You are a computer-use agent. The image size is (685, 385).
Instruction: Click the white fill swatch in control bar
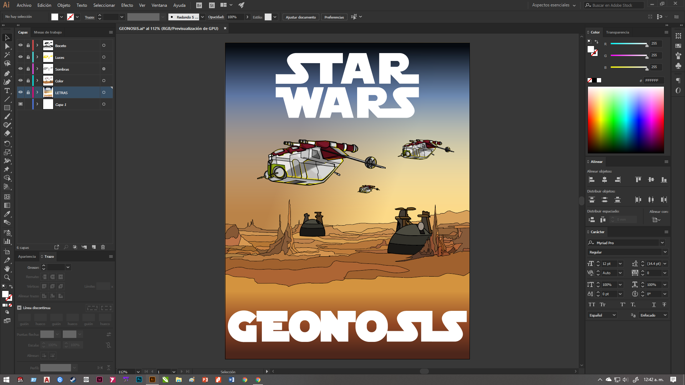tap(55, 17)
